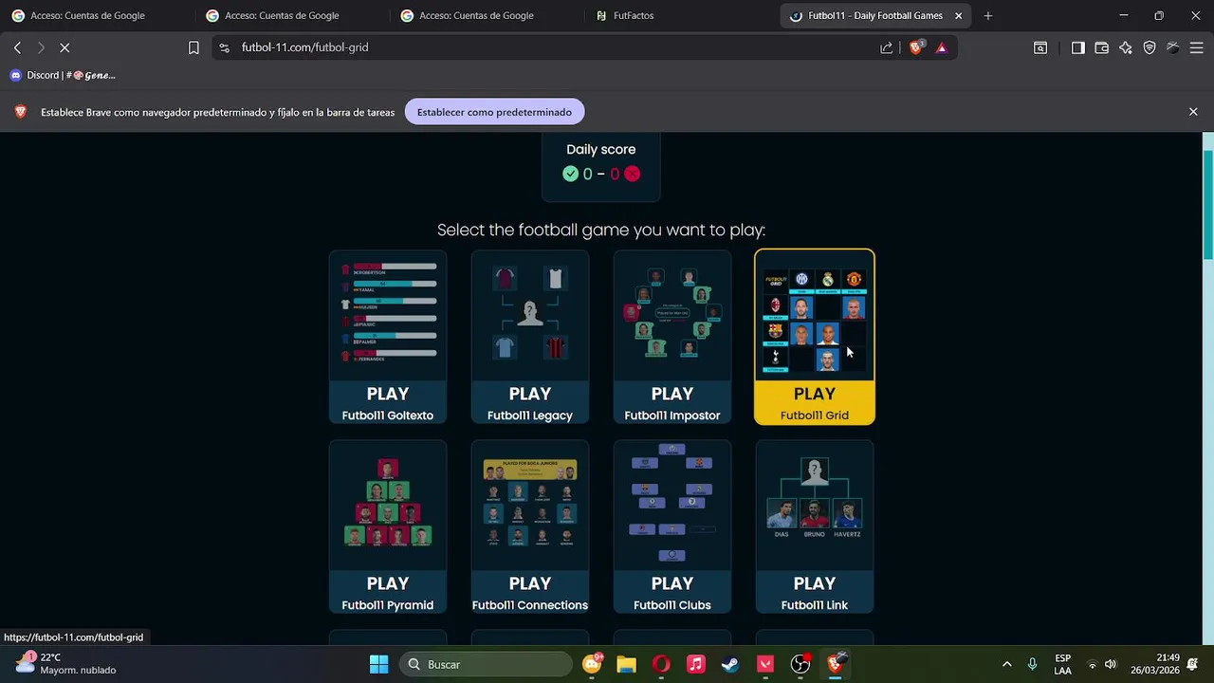This screenshot has height=683, width=1214.
Task: Open the Brave VPN shield icon
Action: pos(1150,47)
